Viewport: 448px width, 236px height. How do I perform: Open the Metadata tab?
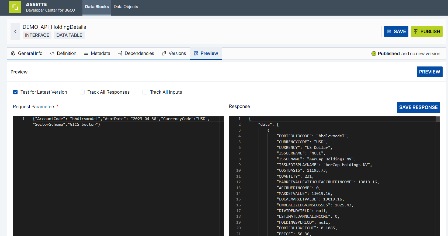(x=97, y=53)
